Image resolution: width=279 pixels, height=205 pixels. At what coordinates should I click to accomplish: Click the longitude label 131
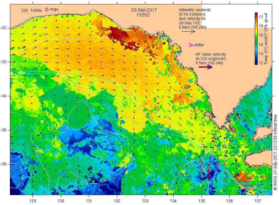pos(89,201)
